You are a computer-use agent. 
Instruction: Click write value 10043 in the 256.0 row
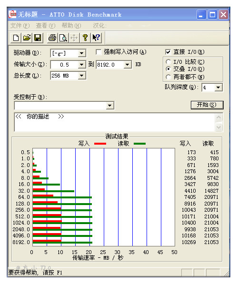click(189, 210)
